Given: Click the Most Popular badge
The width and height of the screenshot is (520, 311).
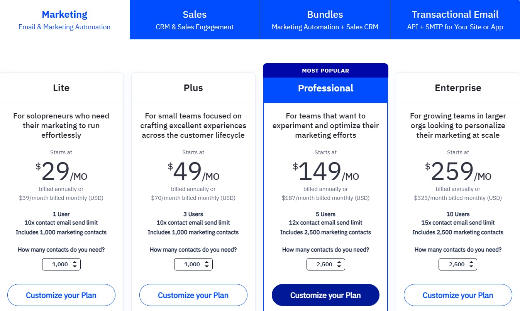Looking at the screenshot, I should tap(326, 71).
